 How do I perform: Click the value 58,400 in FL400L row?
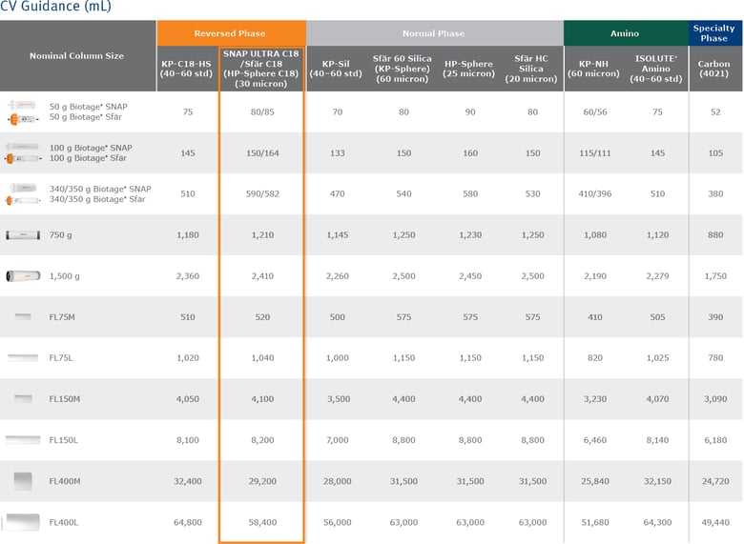point(262,523)
